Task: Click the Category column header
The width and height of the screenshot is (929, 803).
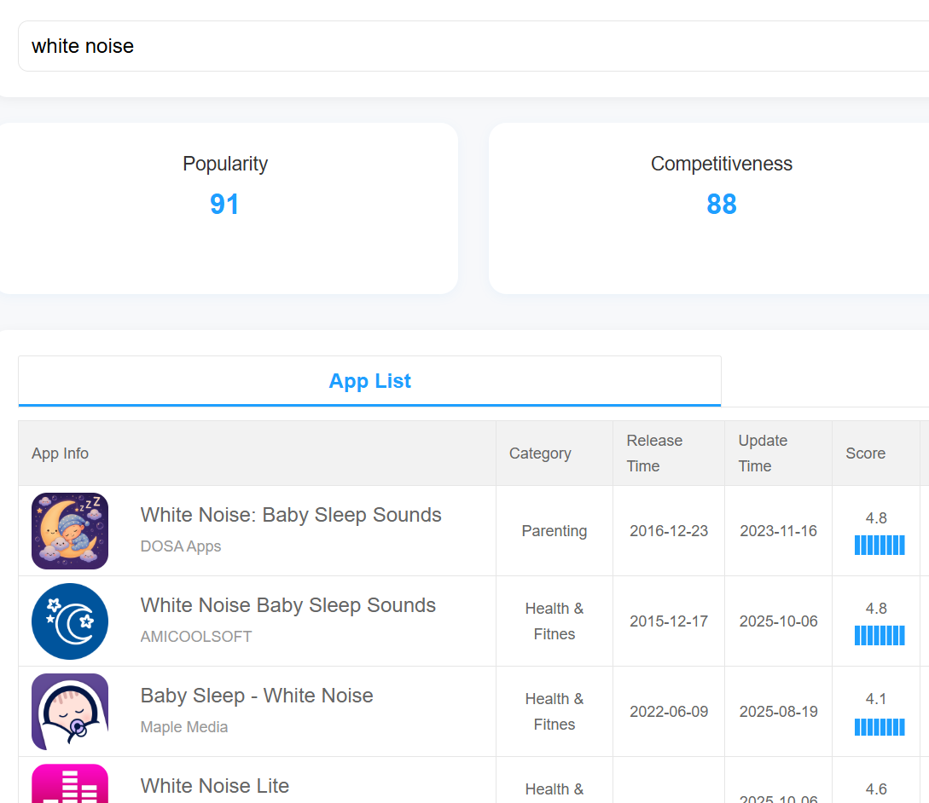Action: tap(540, 453)
